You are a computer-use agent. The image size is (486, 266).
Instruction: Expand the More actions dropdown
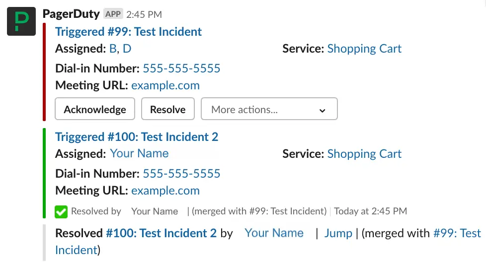click(269, 109)
